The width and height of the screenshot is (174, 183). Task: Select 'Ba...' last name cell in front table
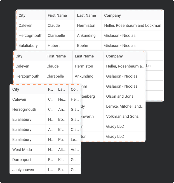tap(62, 170)
